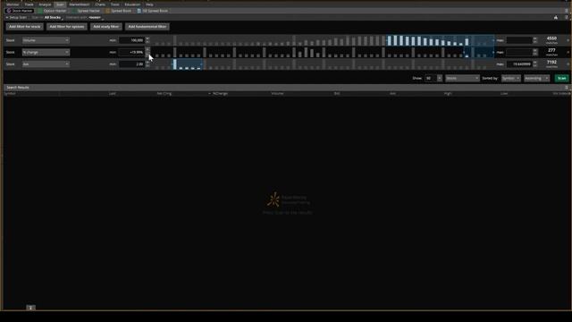The width and height of the screenshot is (572, 322).
Task: Adjust the Ask min stepper arrows
Action: [x=147, y=64]
